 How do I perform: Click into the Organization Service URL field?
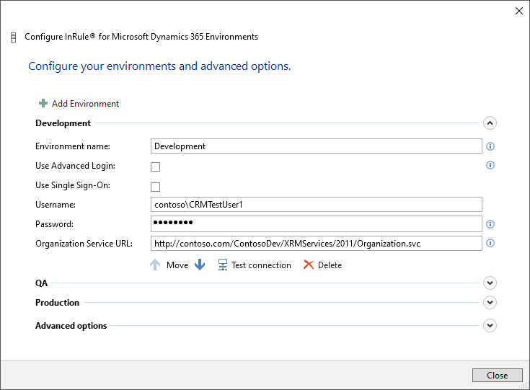[x=317, y=244]
